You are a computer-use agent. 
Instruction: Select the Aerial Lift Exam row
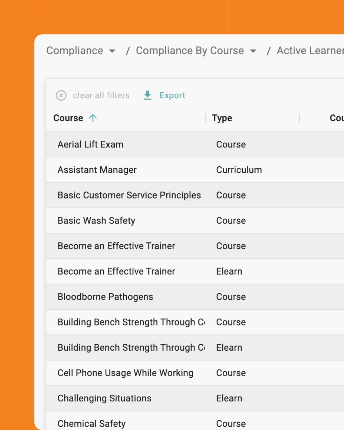[x=90, y=145]
